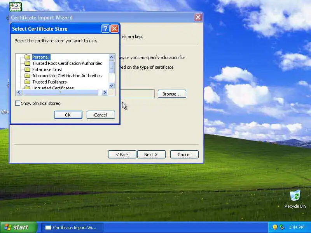Click the store list scroll down arrow
The width and height of the screenshot is (311, 233).
click(111, 85)
